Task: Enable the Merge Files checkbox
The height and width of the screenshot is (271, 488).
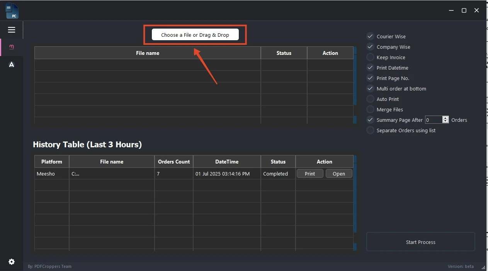Action: (x=370, y=109)
